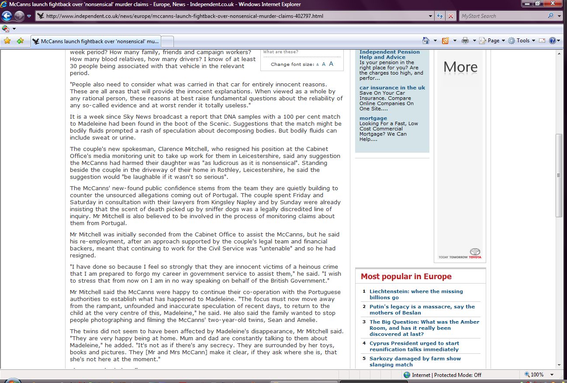567x383 pixels.
Task: Open the zoom level dropdown arrow
Action: click(x=552, y=375)
